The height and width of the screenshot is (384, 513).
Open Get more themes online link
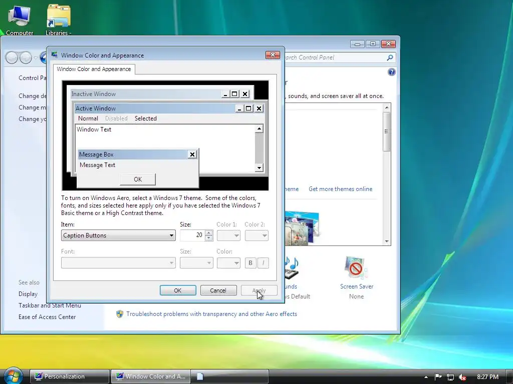tap(340, 189)
